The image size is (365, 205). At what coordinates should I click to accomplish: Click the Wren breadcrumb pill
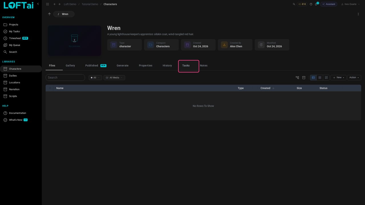64,14
